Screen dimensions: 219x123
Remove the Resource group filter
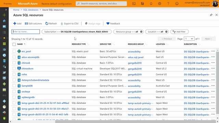[x=141, y=32]
